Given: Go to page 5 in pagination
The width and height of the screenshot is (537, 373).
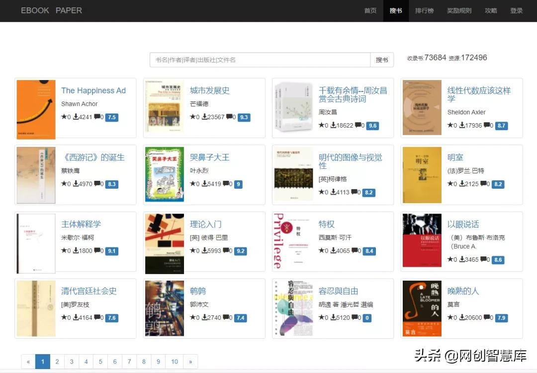Looking at the screenshot, I should pos(100,362).
